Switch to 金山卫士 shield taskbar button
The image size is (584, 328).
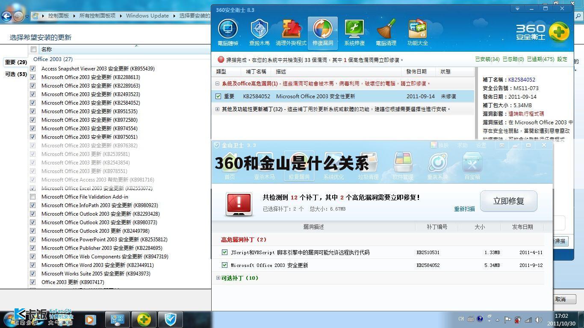click(x=171, y=319)
